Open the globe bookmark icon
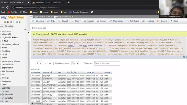 tap(92, 12)
